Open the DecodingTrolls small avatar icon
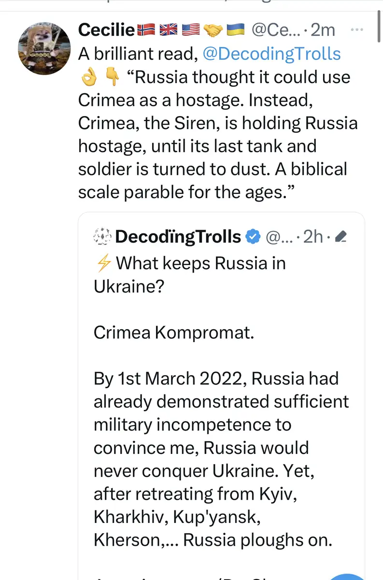Viewport: 383px width, 580px height. [102, 237]
